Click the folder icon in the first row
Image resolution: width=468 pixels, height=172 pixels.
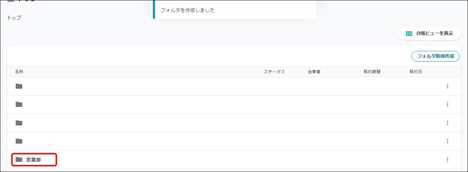pos(19,86)
